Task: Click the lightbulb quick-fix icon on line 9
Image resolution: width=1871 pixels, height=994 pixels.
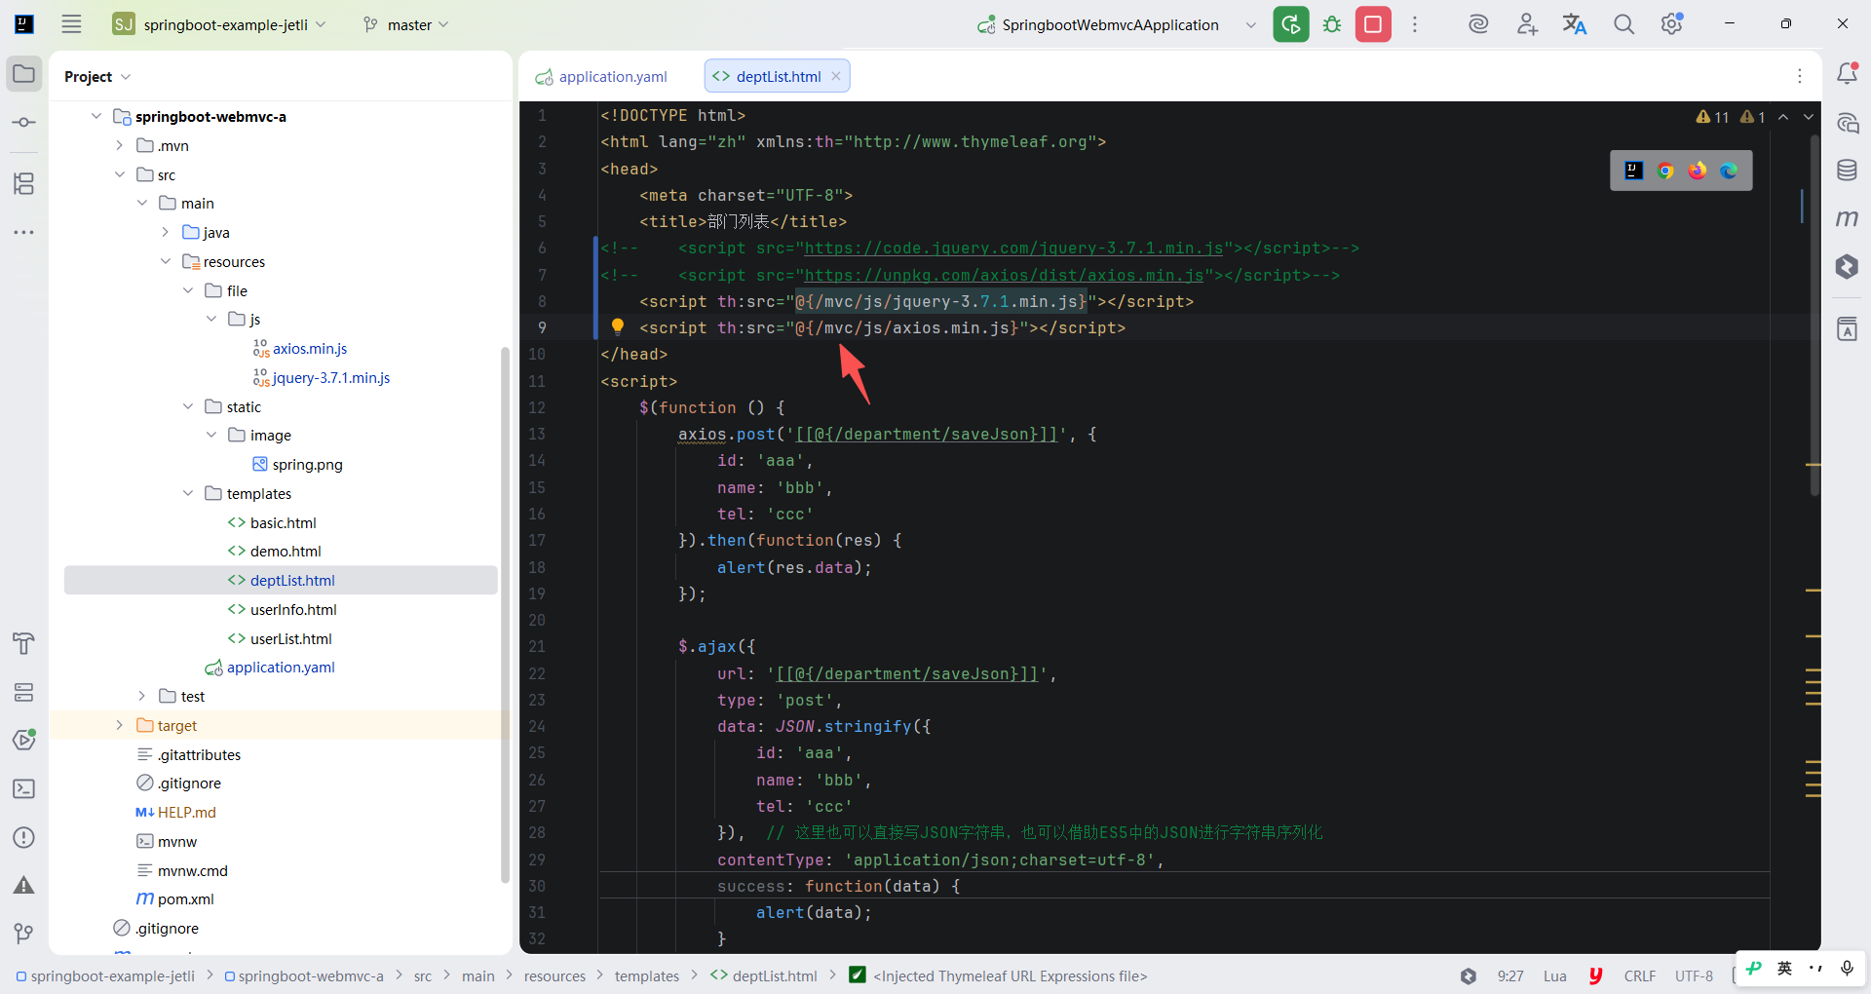Action: pos(617,326)
